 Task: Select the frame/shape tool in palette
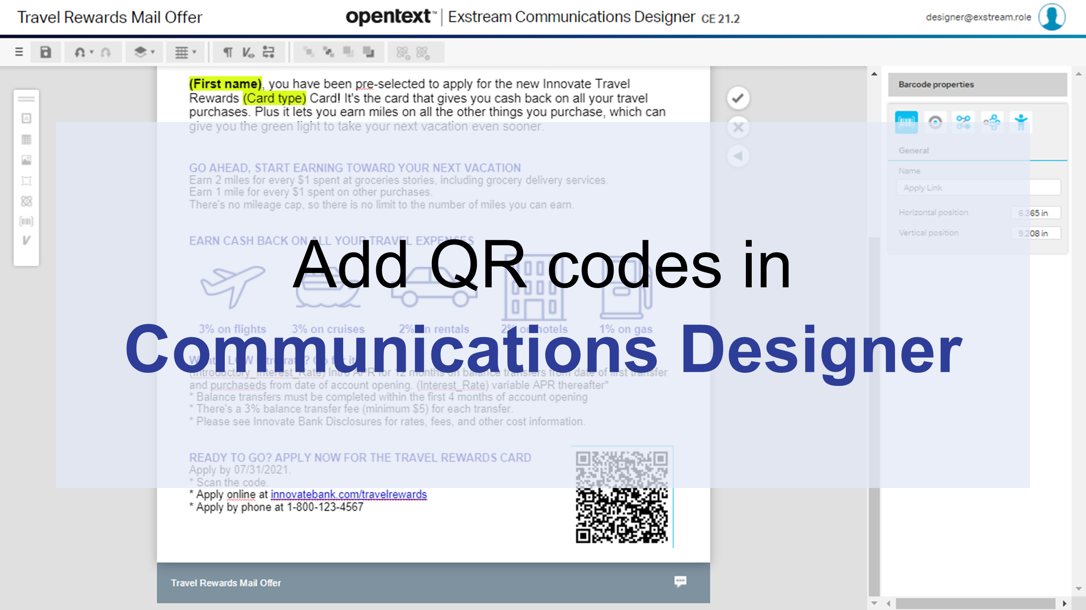pos(26,181)
